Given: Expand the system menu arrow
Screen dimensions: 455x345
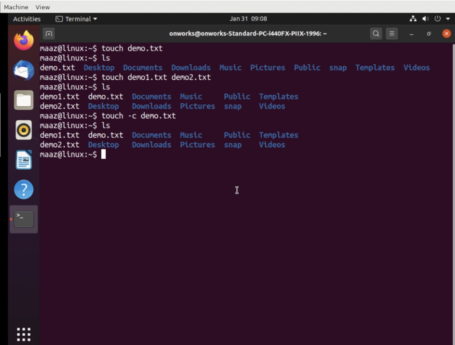Looking at the screenshot, I should pyautogui.click(x=448, y=19).
